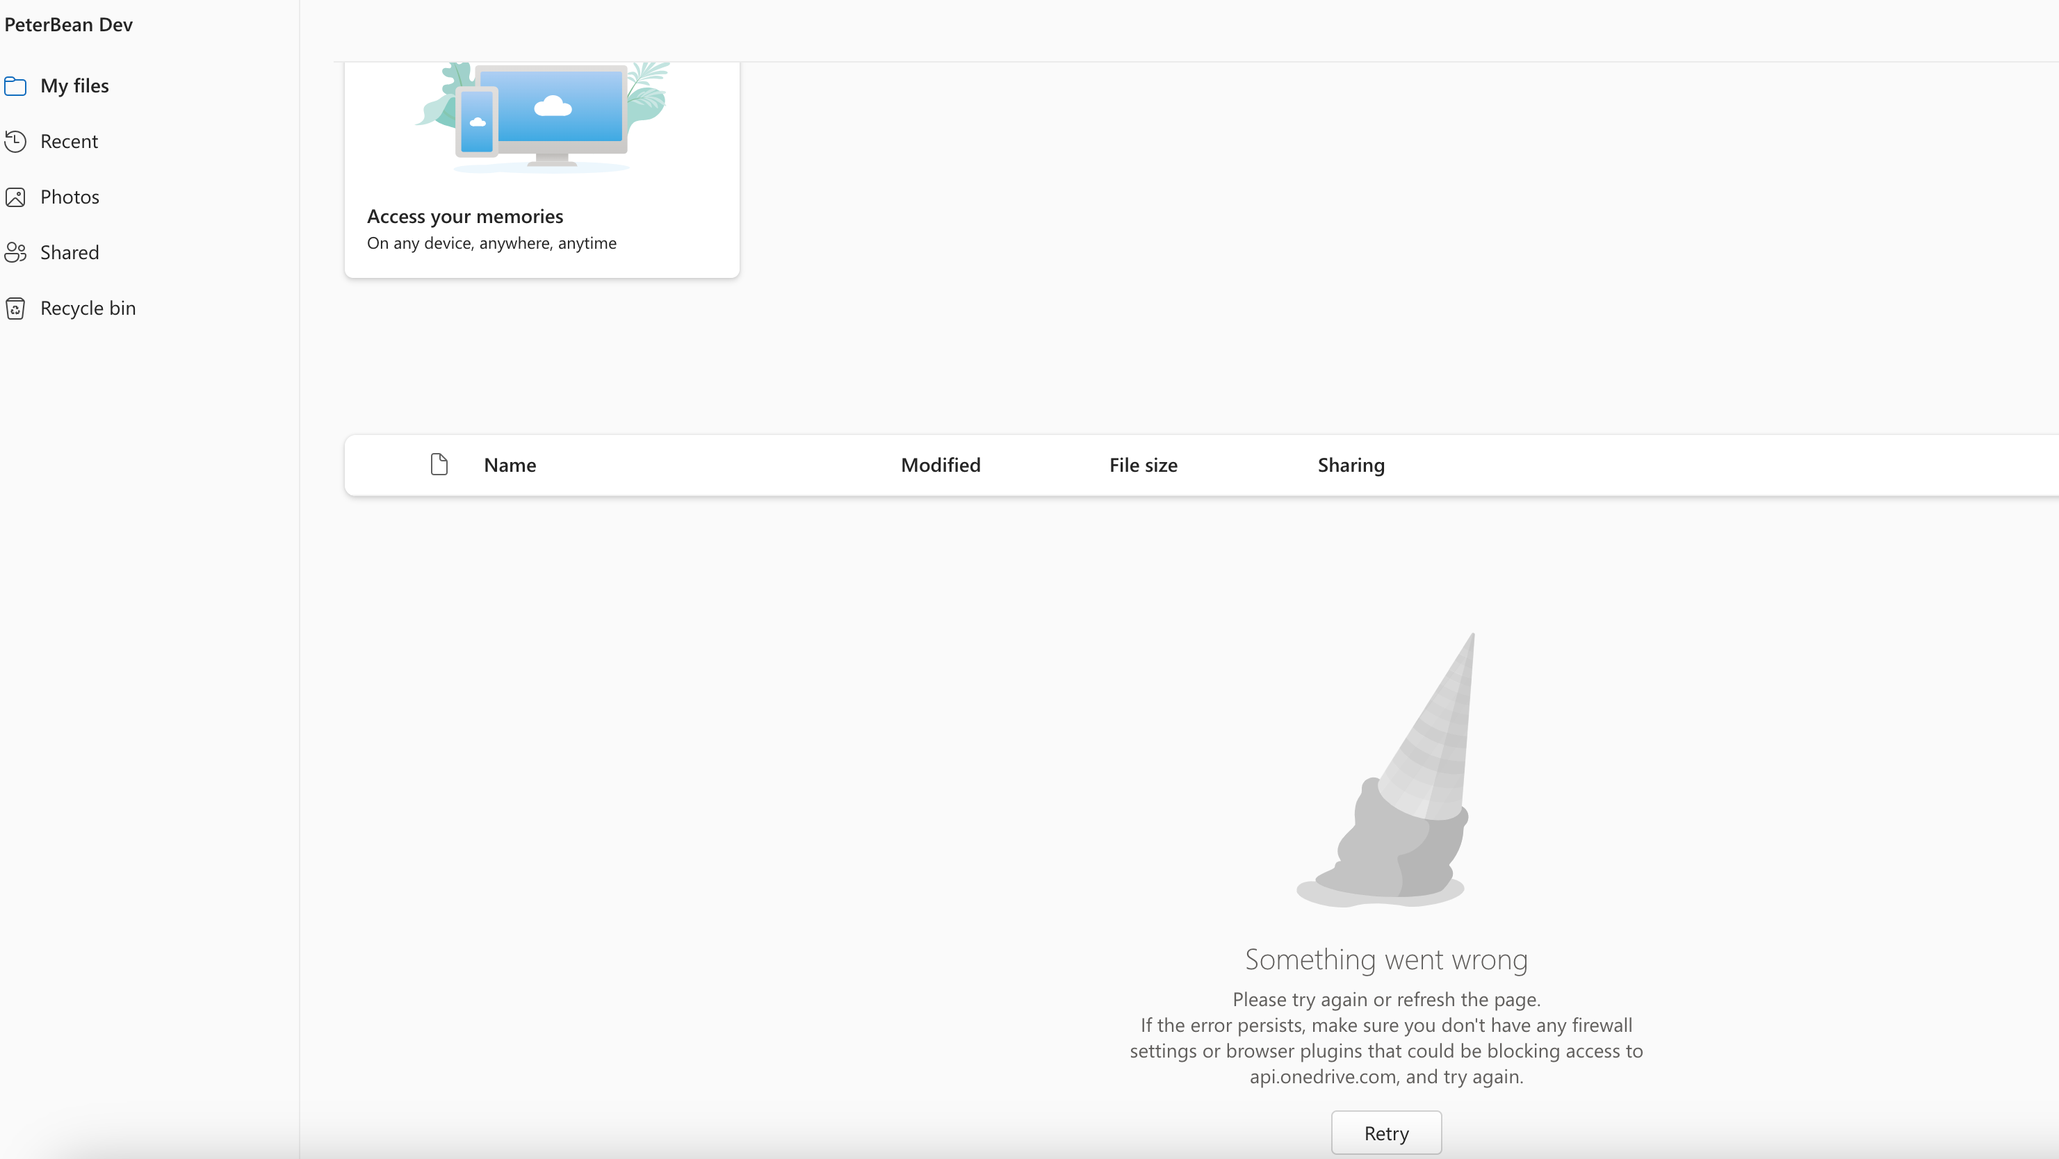The width and height of the screenshot is (2059, 1159).
Task: Sort by the File size column header
Action: (x=1143, y=465)
